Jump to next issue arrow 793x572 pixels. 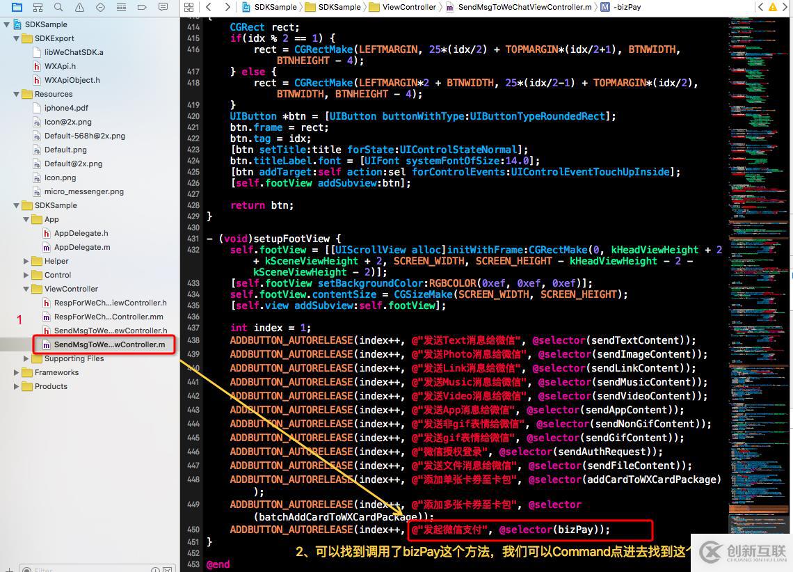point(785,7)
